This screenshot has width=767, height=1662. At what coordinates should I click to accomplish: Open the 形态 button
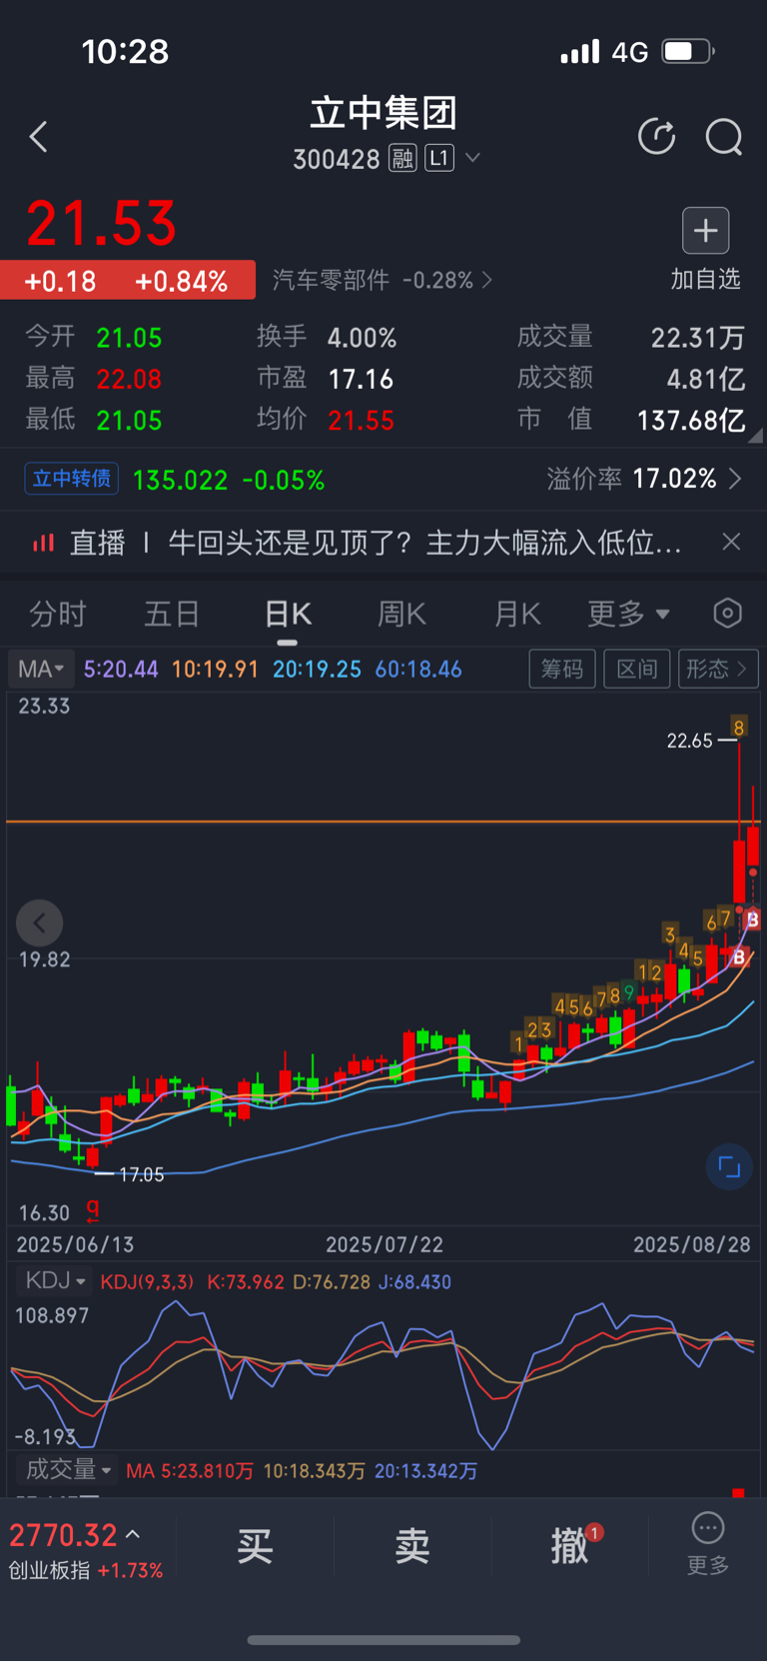pos(717,669)
